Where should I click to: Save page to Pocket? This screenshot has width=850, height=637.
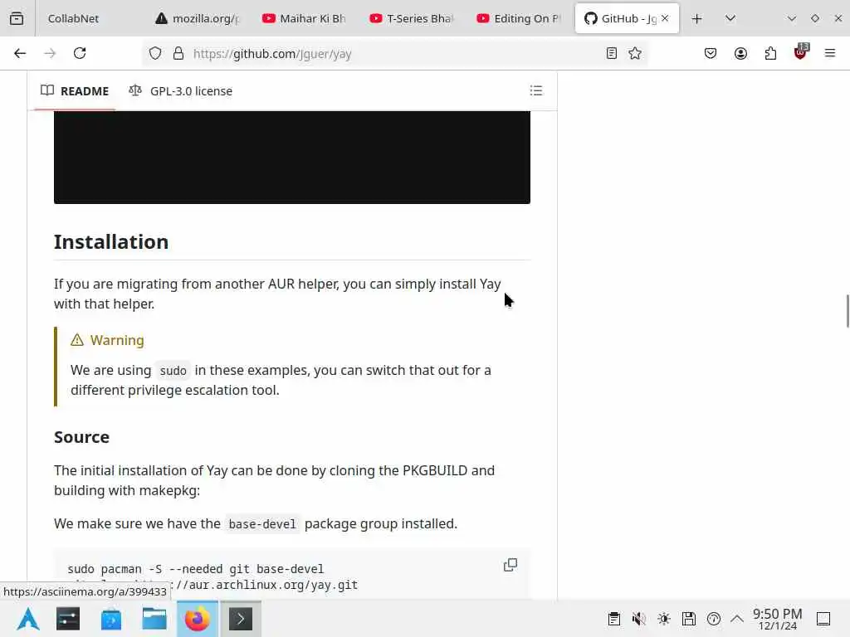tap(711, 53)
